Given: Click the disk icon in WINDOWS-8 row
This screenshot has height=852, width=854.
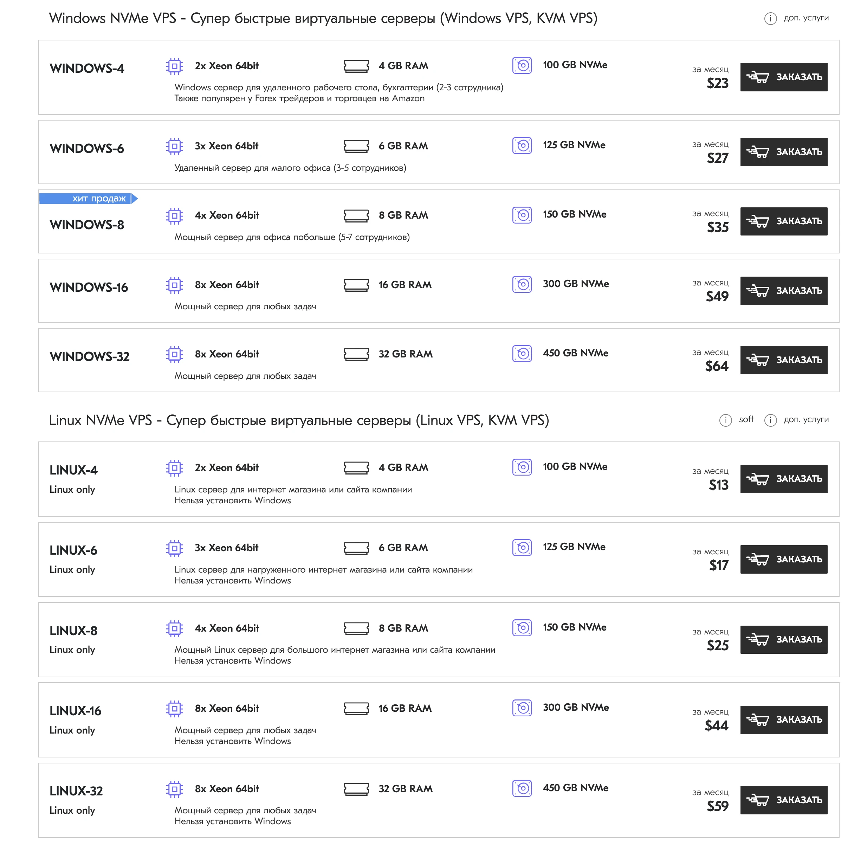Looking at the screenshot, I should (522, 215).
